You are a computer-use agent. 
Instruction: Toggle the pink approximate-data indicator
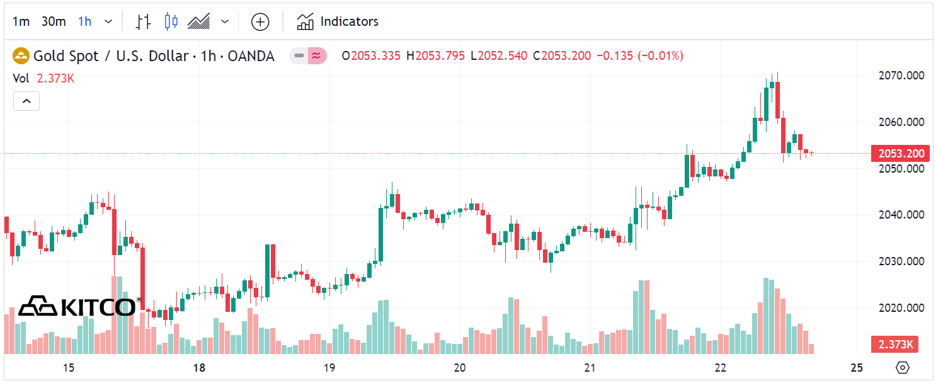coord(317,56)
